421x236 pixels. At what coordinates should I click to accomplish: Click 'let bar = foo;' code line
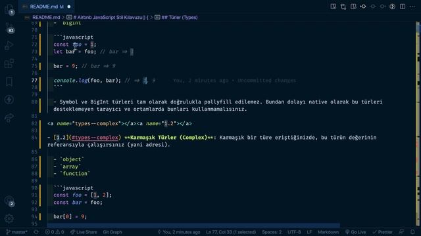tap(74, 52)
